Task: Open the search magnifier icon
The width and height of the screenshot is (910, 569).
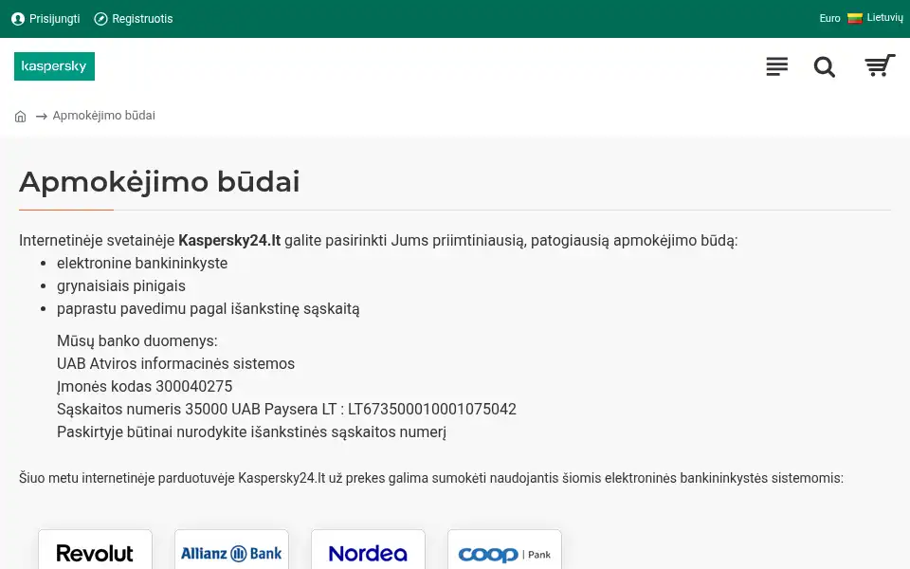Action: [824, 66]
